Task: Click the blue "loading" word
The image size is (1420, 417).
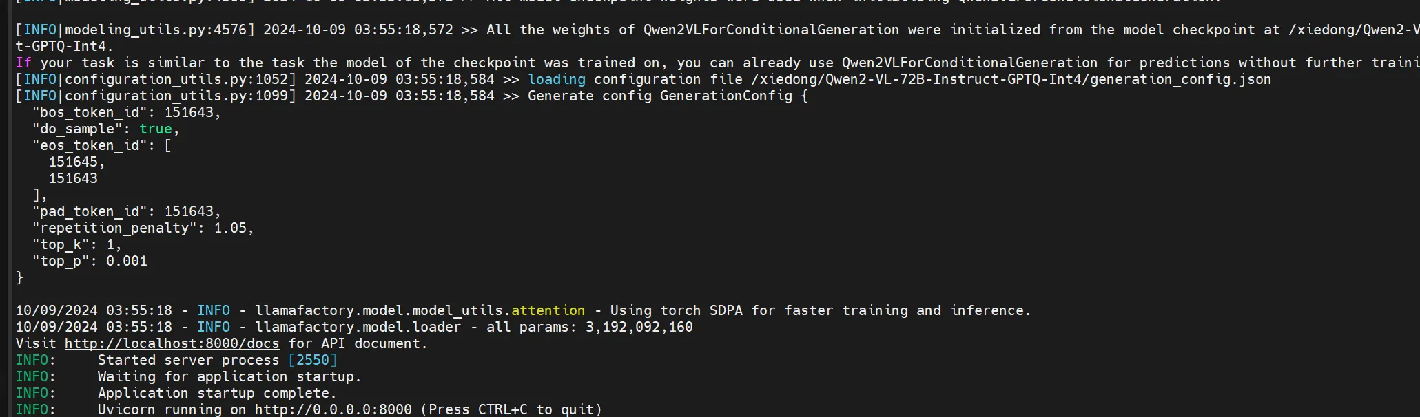Action: [557, 79]
